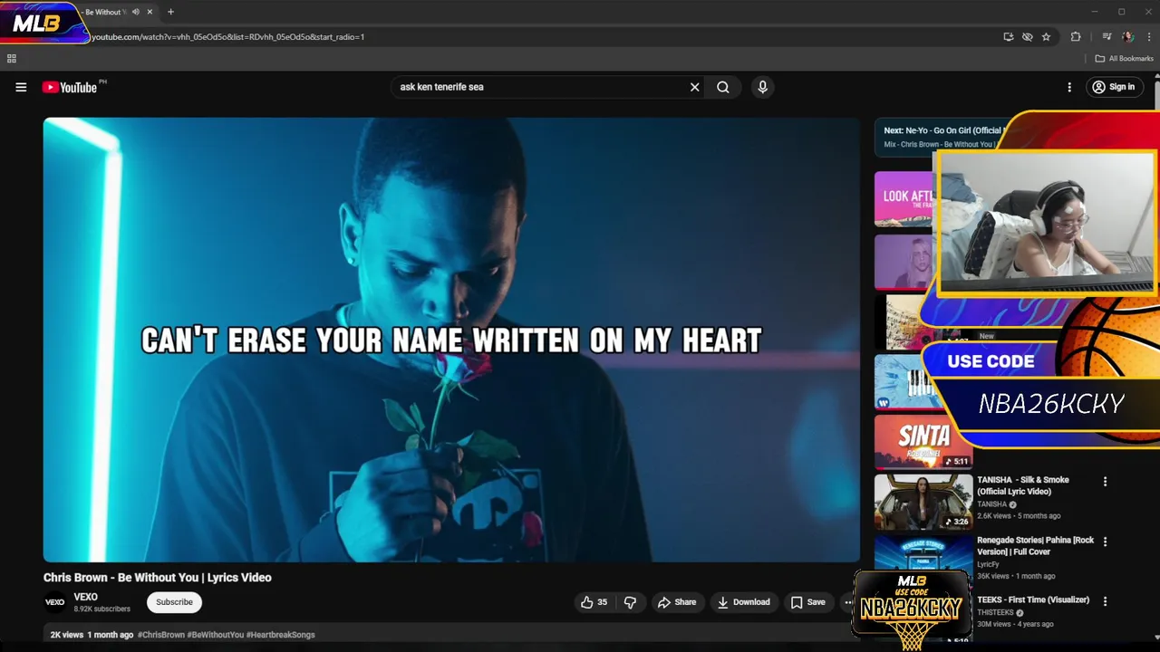Open 'Renegade Stories| Pahina' video title

1036,546
